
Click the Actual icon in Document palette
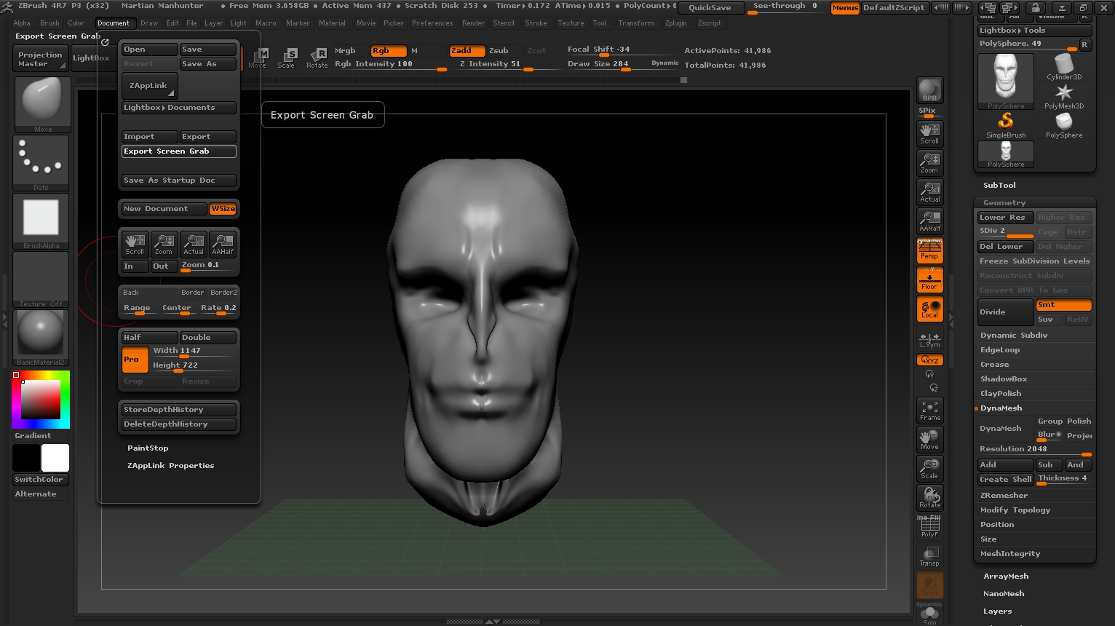coord(193,244)
